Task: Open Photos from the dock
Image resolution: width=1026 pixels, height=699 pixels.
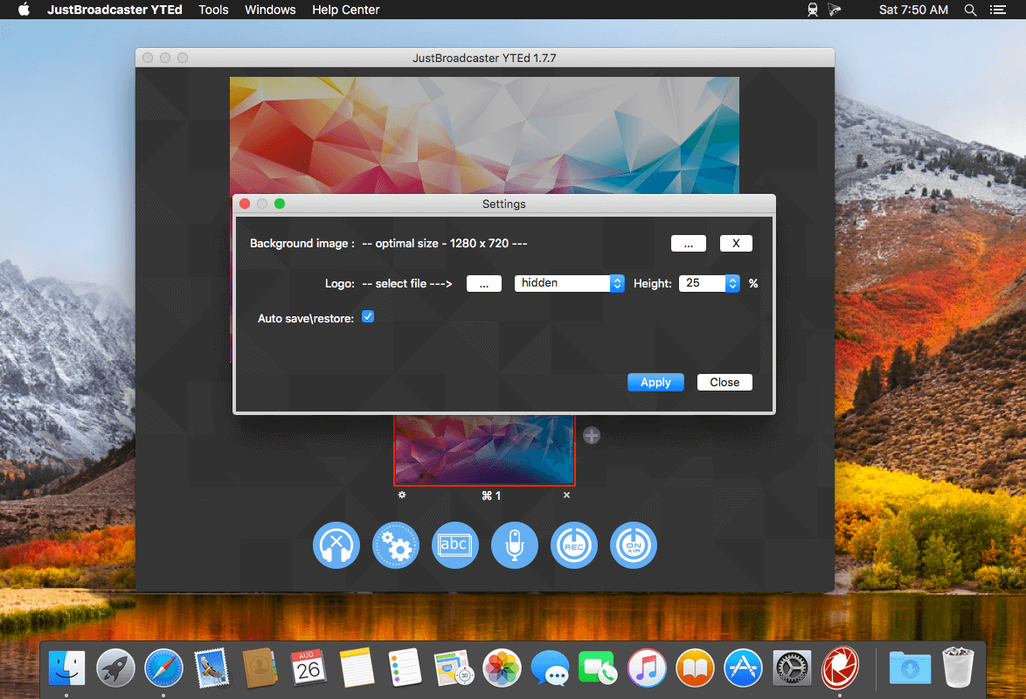Action: [x=502, y=668]
